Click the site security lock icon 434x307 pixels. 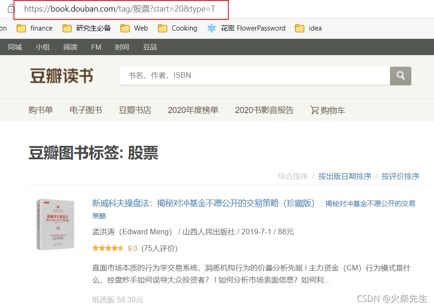tap(11, 9)
